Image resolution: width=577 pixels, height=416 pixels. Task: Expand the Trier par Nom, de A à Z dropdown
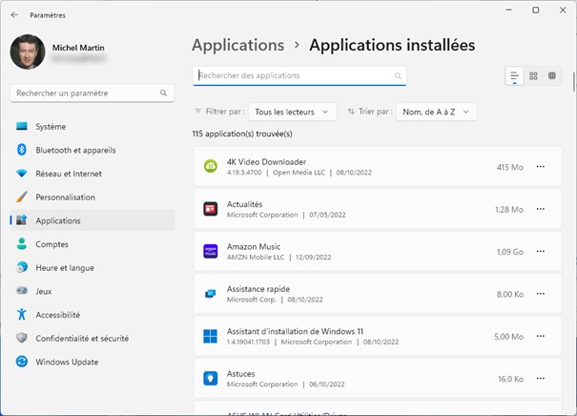point(436,112)
